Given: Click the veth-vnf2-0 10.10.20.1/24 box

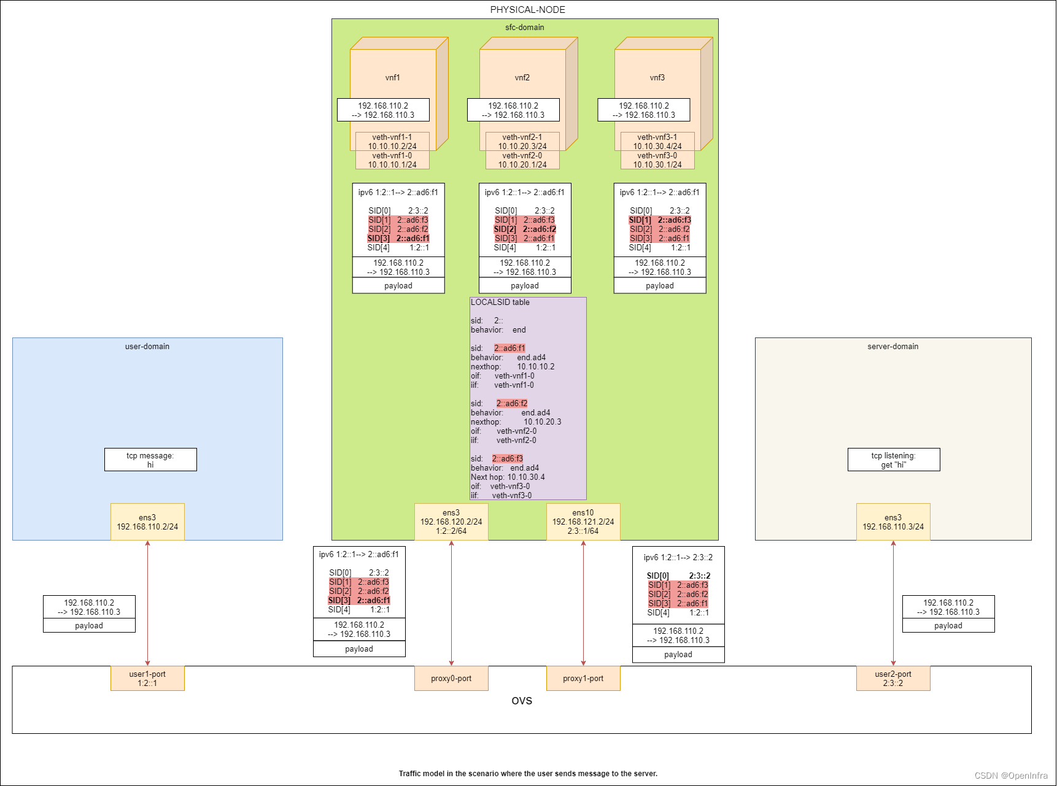Looking at the screenshot, I should (522, 160).
